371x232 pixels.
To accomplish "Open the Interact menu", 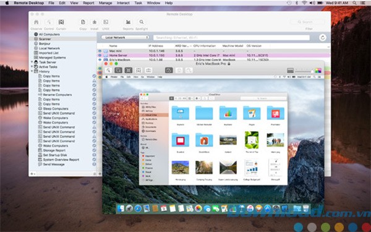I will tap(123, 3).
